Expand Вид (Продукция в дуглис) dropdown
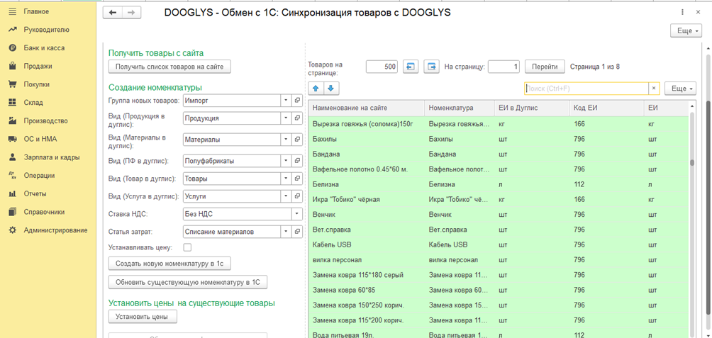This screenshot has height=338, width=712. tap(286, 118)
